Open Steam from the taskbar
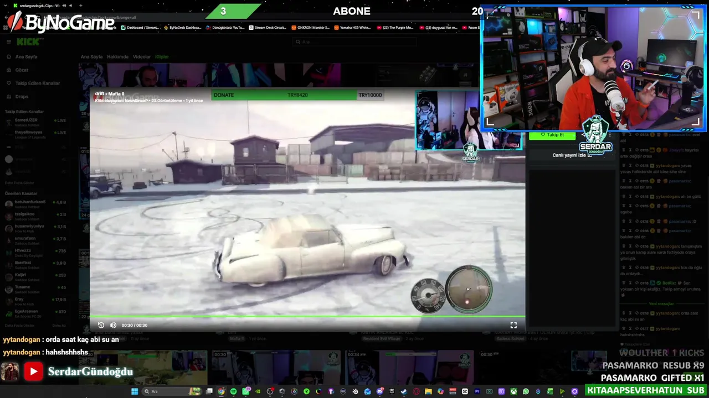The height and width of the screenshot is (398, 709). tap(403, 391)
